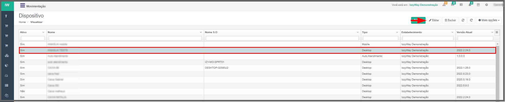
Task: Sort by the Estabelecimento column header
Action: (411, 32)
